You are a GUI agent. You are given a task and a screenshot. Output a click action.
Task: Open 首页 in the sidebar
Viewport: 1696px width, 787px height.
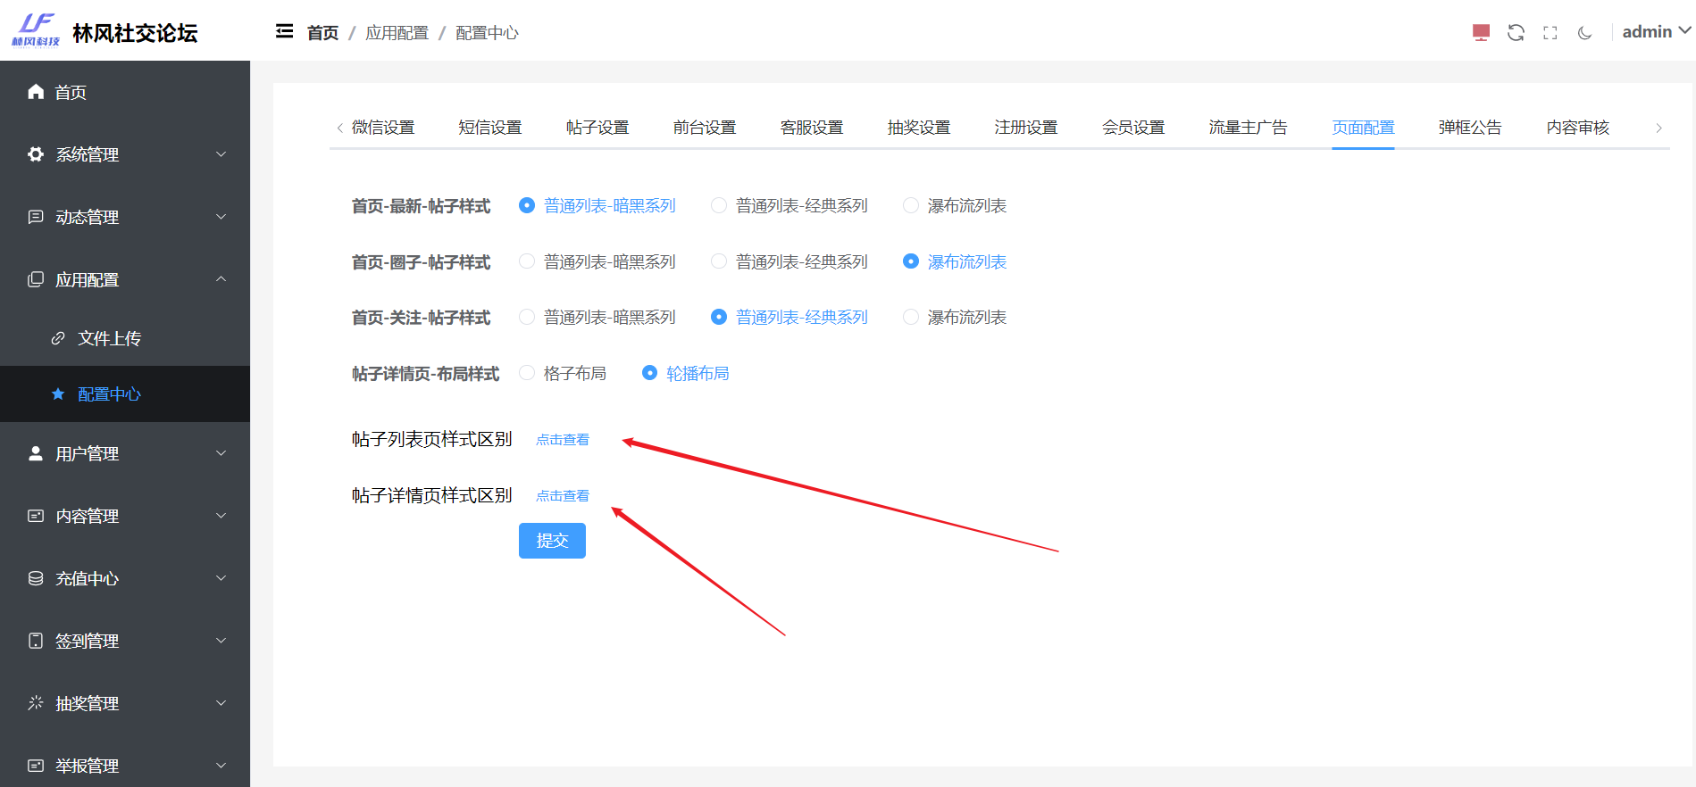point(125,92)
